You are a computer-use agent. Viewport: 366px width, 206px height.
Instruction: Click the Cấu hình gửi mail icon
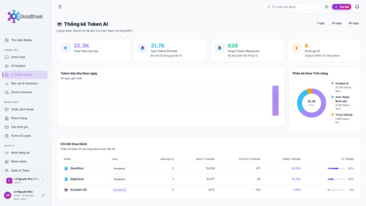coord(6,127)
